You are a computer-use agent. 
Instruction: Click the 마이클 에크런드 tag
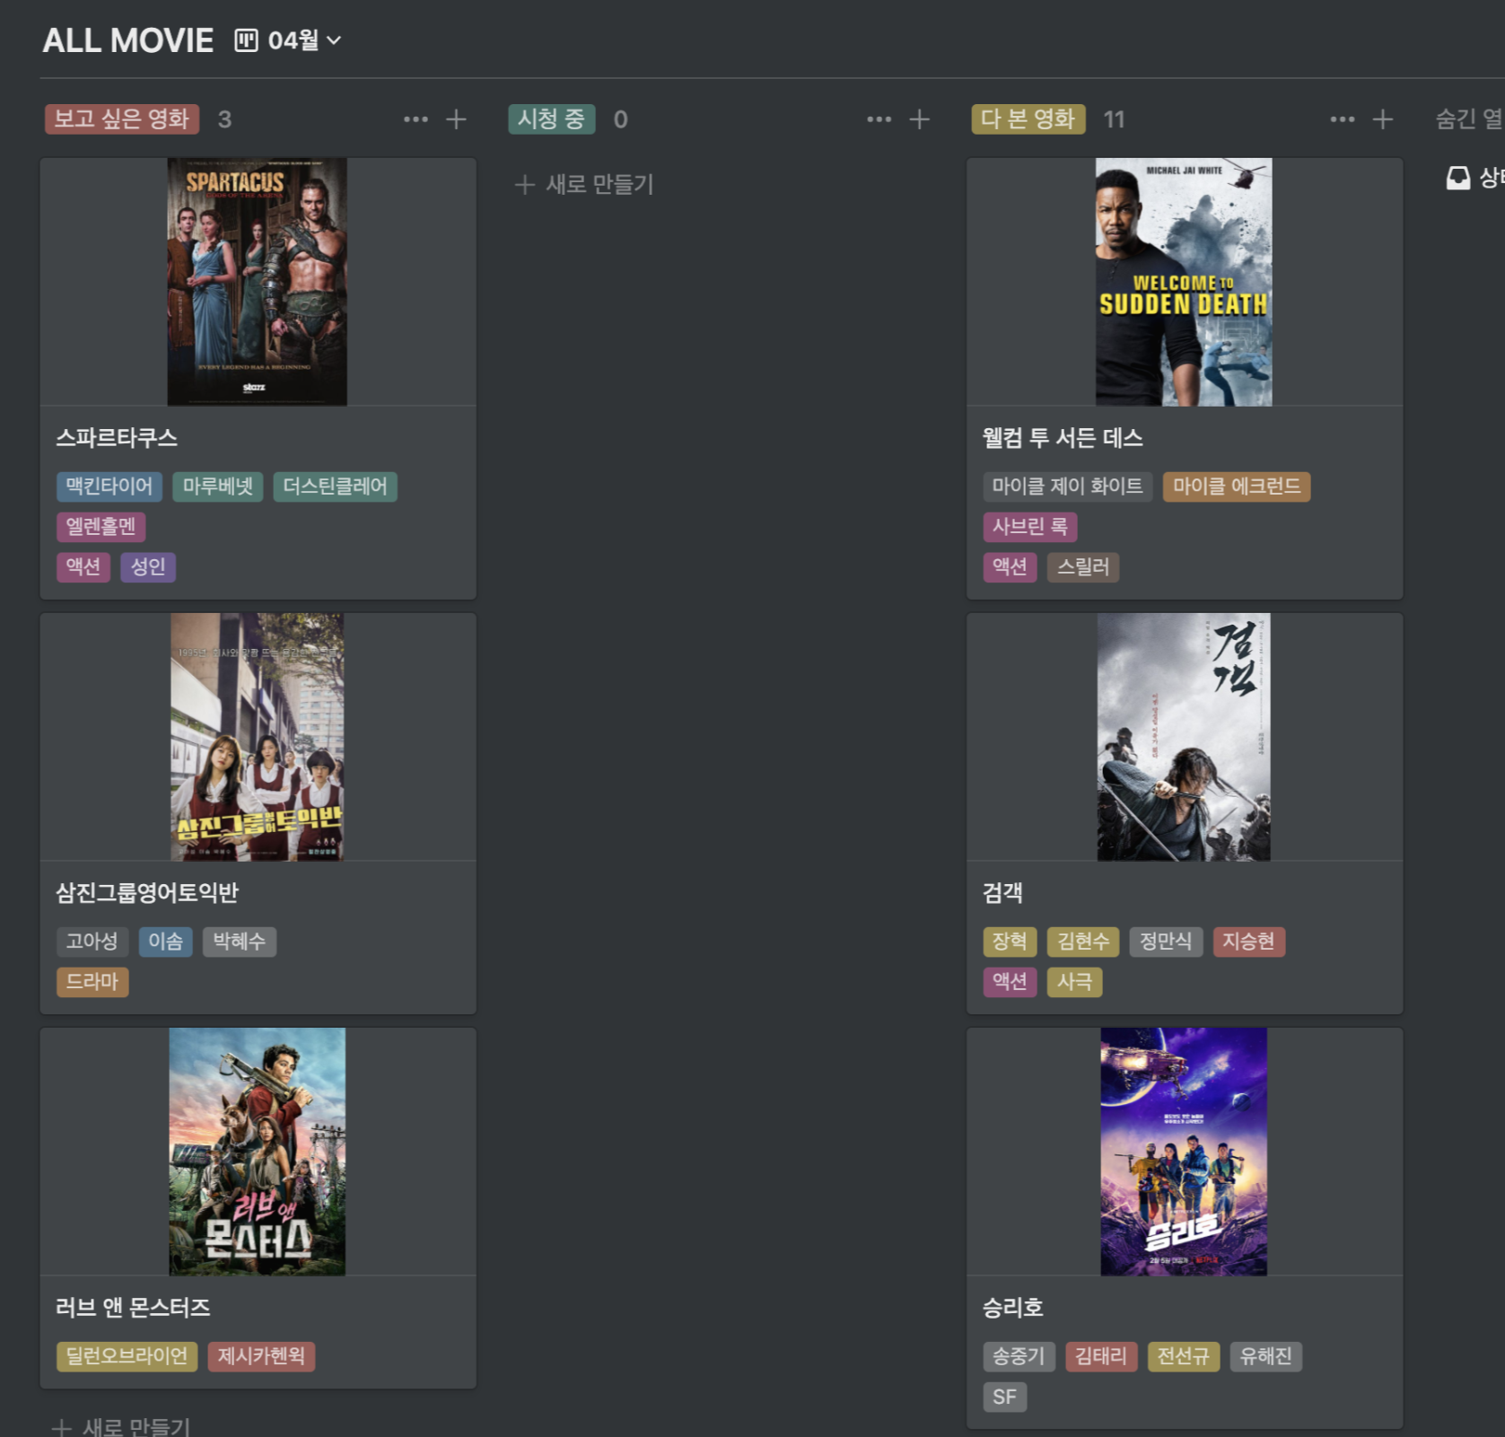[x=1237, y=486]
